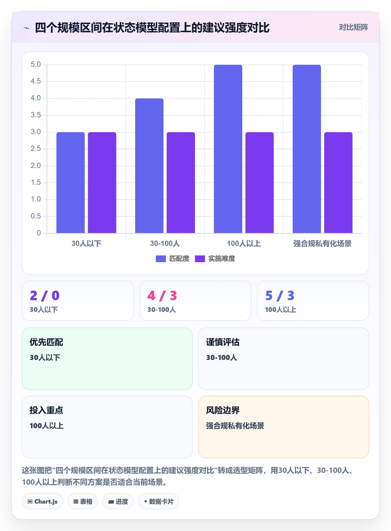The image size is (391, 531).
Task: Click the 2.5 value on the y-axis
Action: 36,149
